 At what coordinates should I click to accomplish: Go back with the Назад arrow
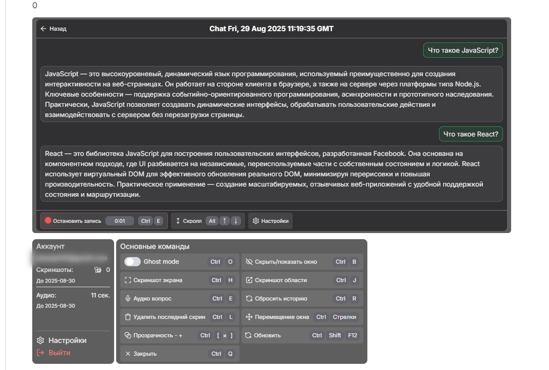point(44,29)
